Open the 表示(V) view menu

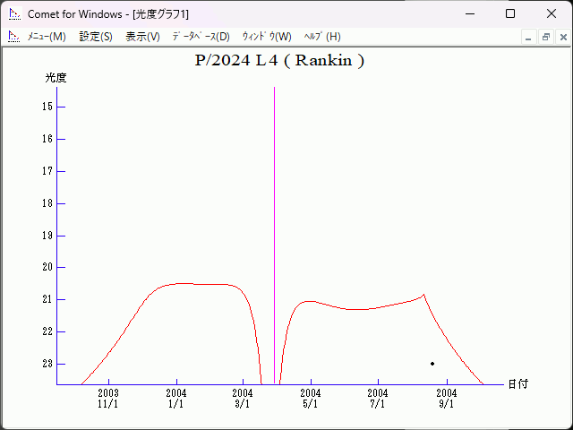[142, 37]
